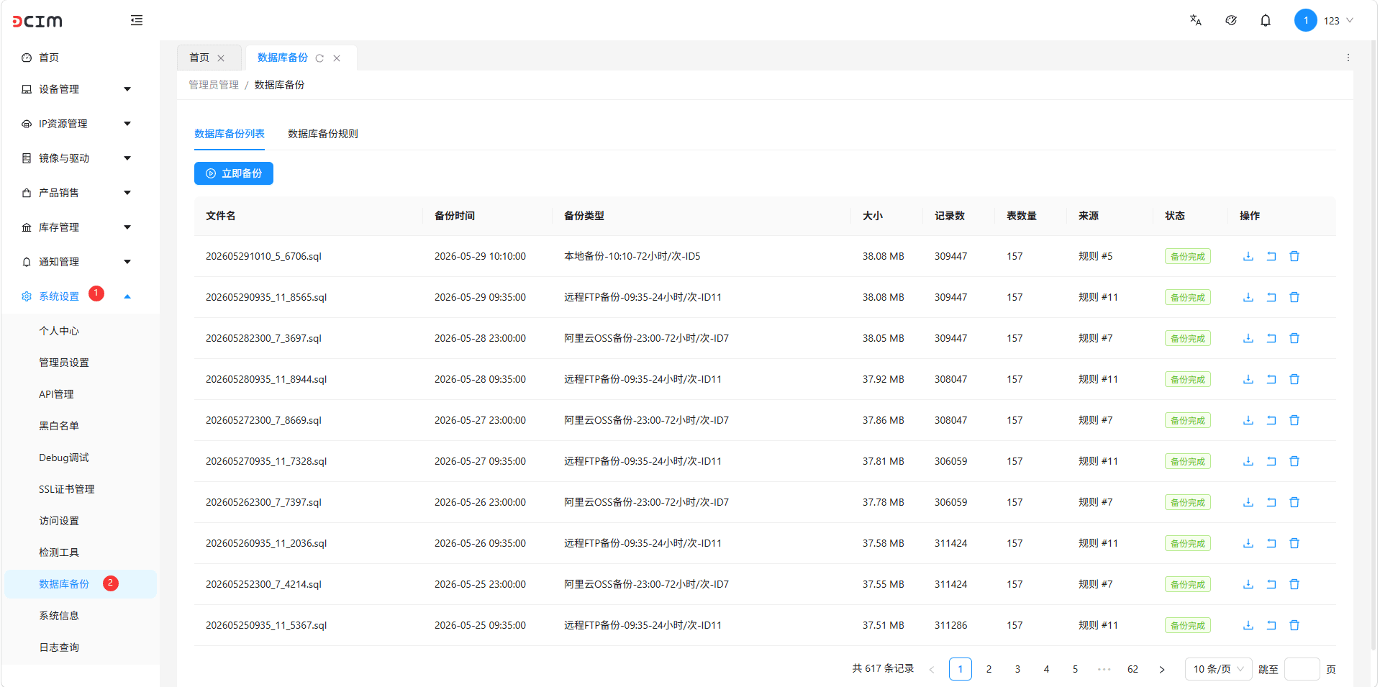Delete backup 202605282300_7_3697.sql
The width and height of the screenshot is (1380, 687).
[x=1294, y=338]
